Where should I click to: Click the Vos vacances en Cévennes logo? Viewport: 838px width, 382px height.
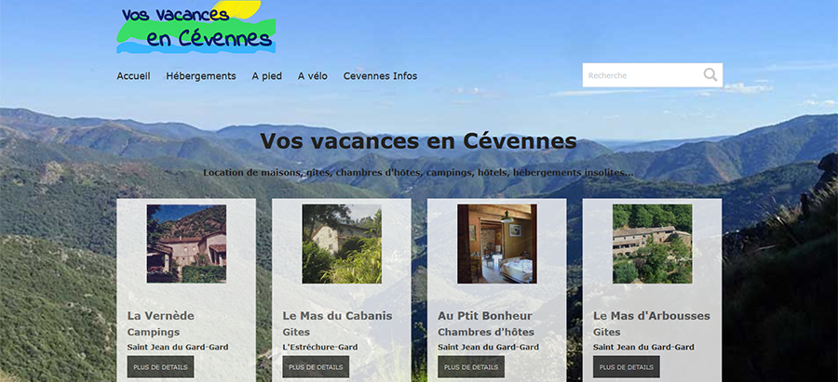[196, 27]
